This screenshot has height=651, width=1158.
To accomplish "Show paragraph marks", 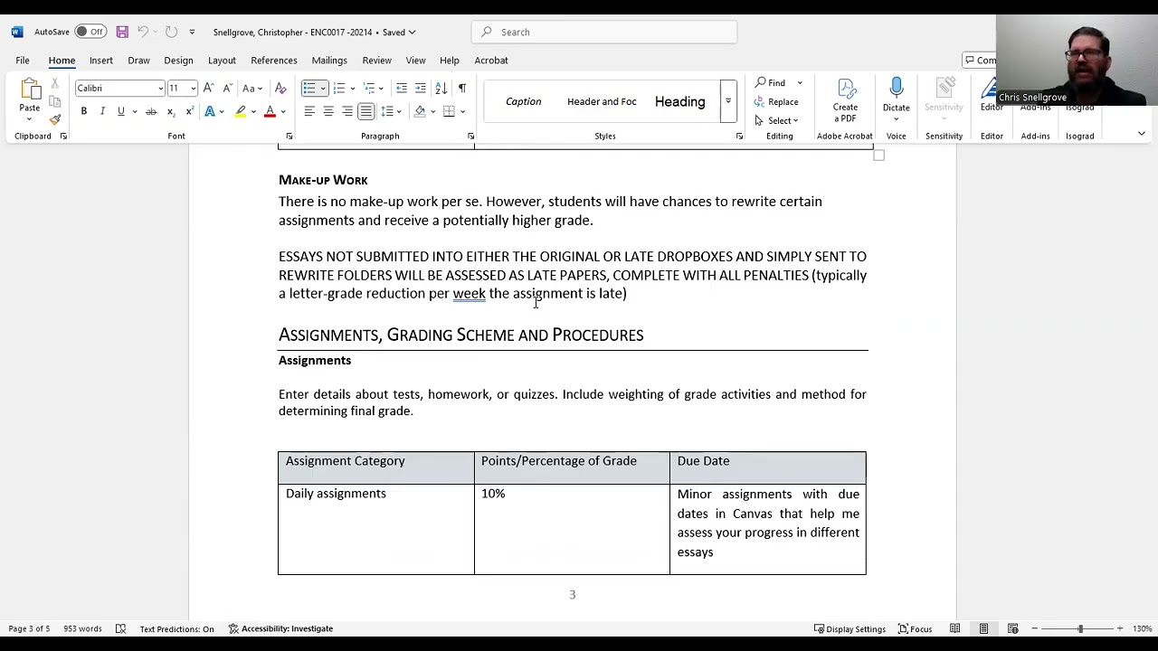I will [461, 88].
